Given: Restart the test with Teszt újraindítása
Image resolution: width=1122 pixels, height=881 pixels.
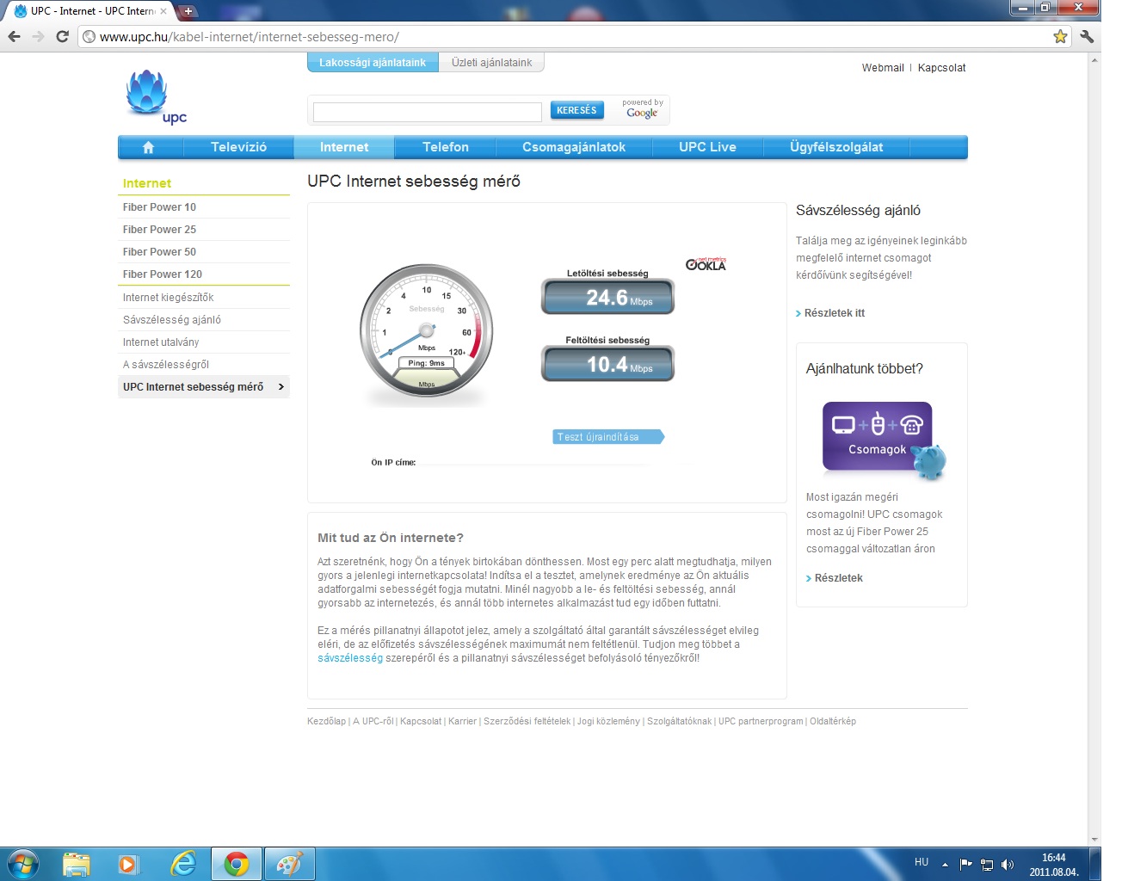Looking at the screenshot, I should [x=607, y=437].
